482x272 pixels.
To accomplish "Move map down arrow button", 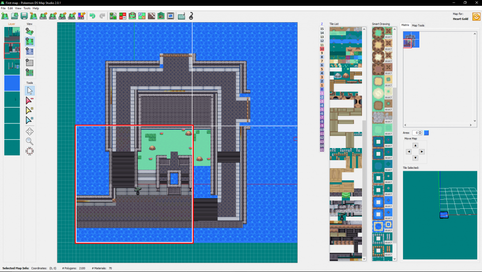I will (x=415, y=158).
